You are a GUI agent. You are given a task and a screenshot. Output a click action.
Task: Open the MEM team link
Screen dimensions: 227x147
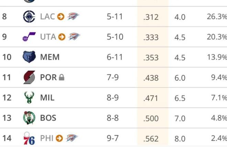(x=50, y=57)
